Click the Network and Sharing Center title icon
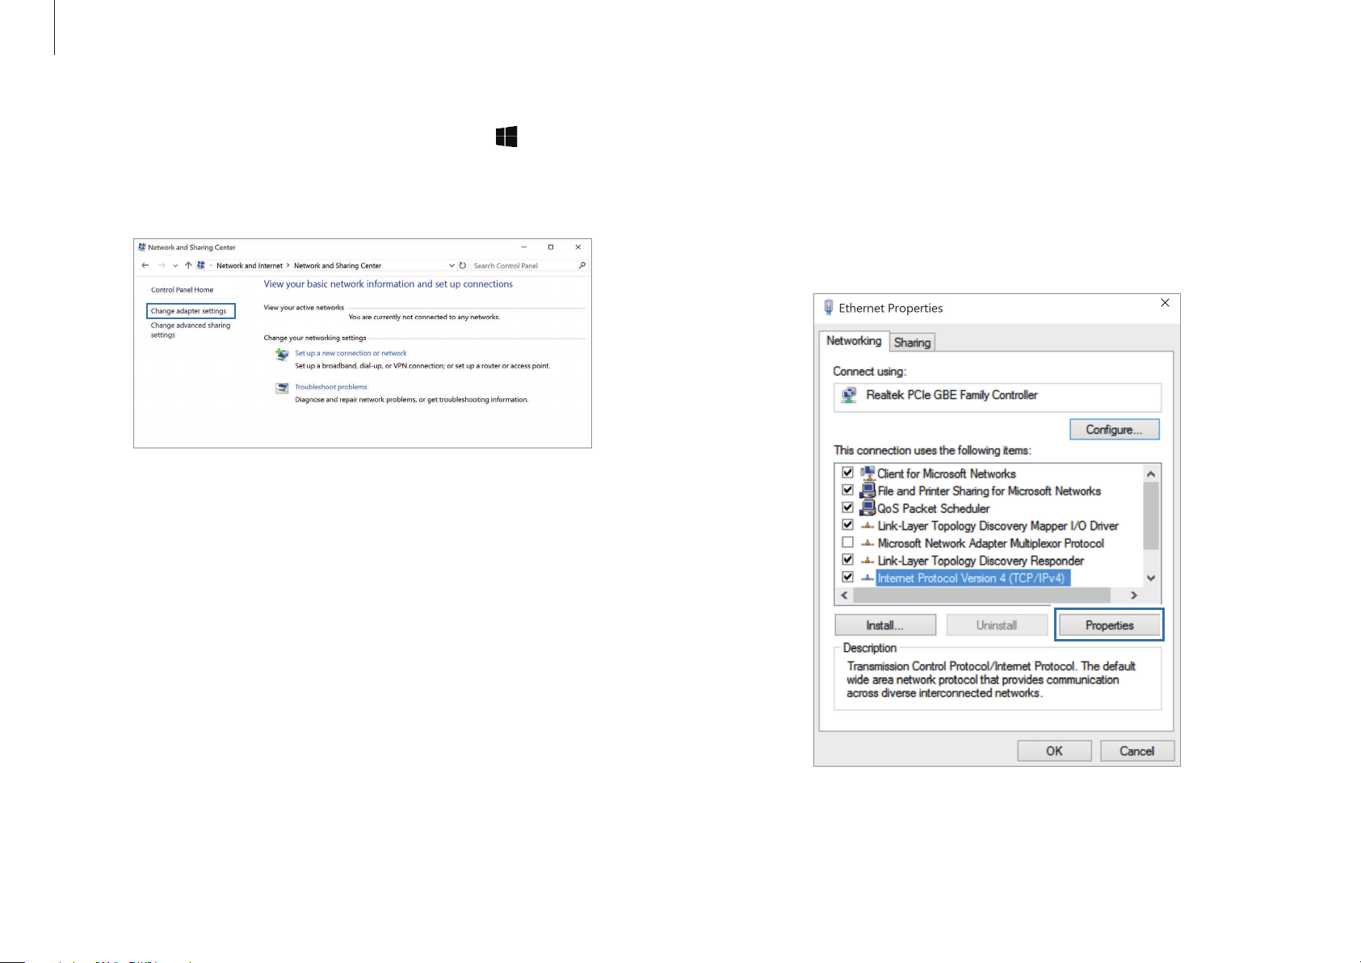This screenshot has height=963, width=1361. [142, 247]
